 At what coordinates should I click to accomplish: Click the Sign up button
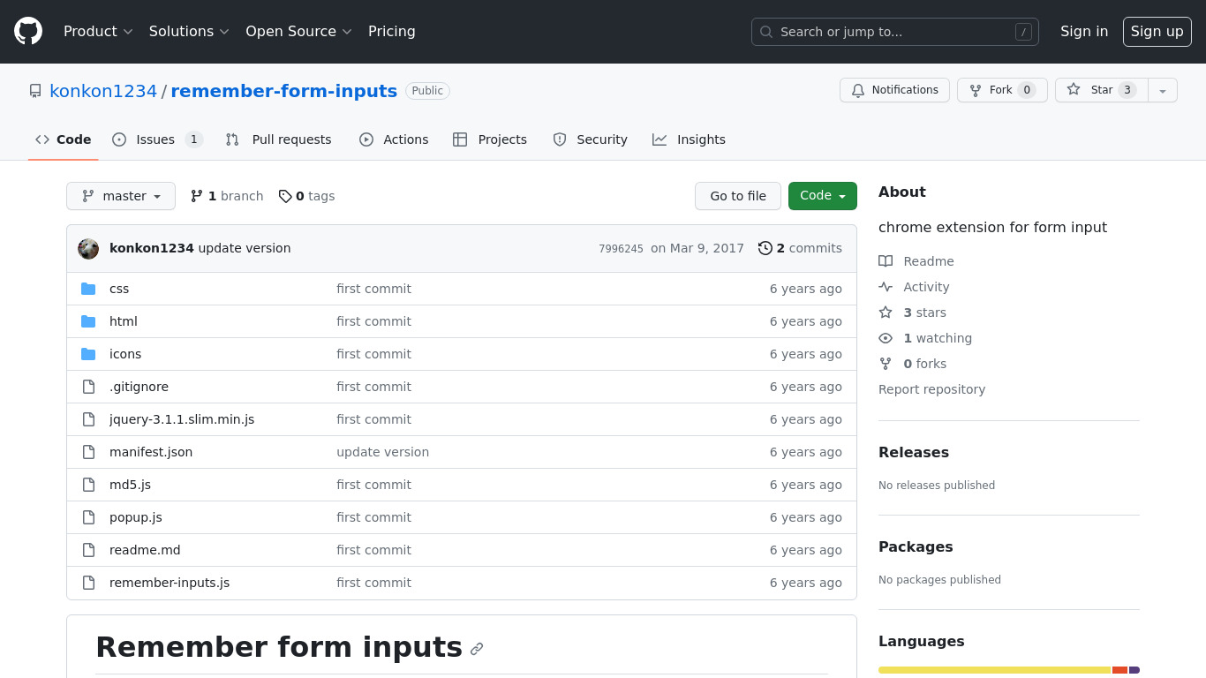pos(1157,32)
